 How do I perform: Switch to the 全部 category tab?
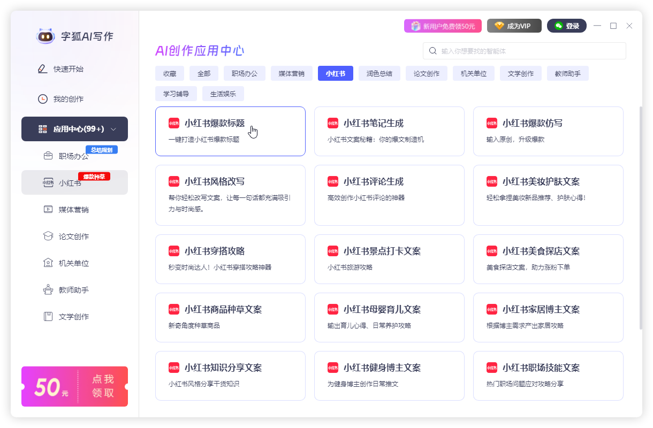pos(204,73)
